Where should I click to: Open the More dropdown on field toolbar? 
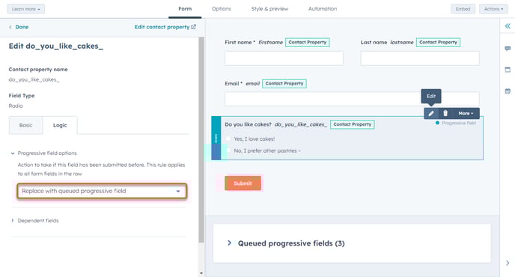466,113
